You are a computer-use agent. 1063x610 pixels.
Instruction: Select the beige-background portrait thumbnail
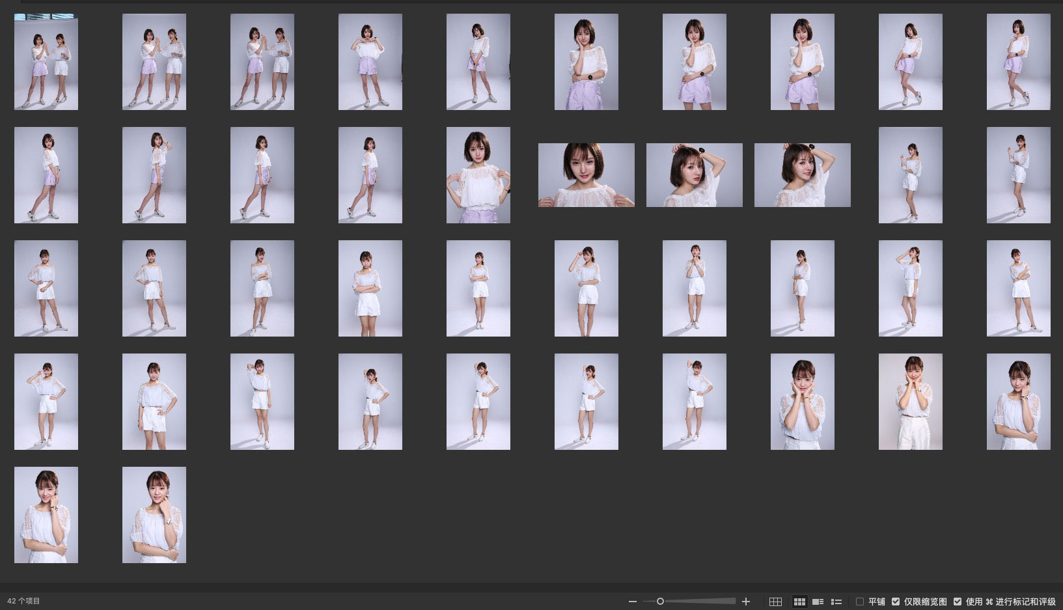(910, 402)
